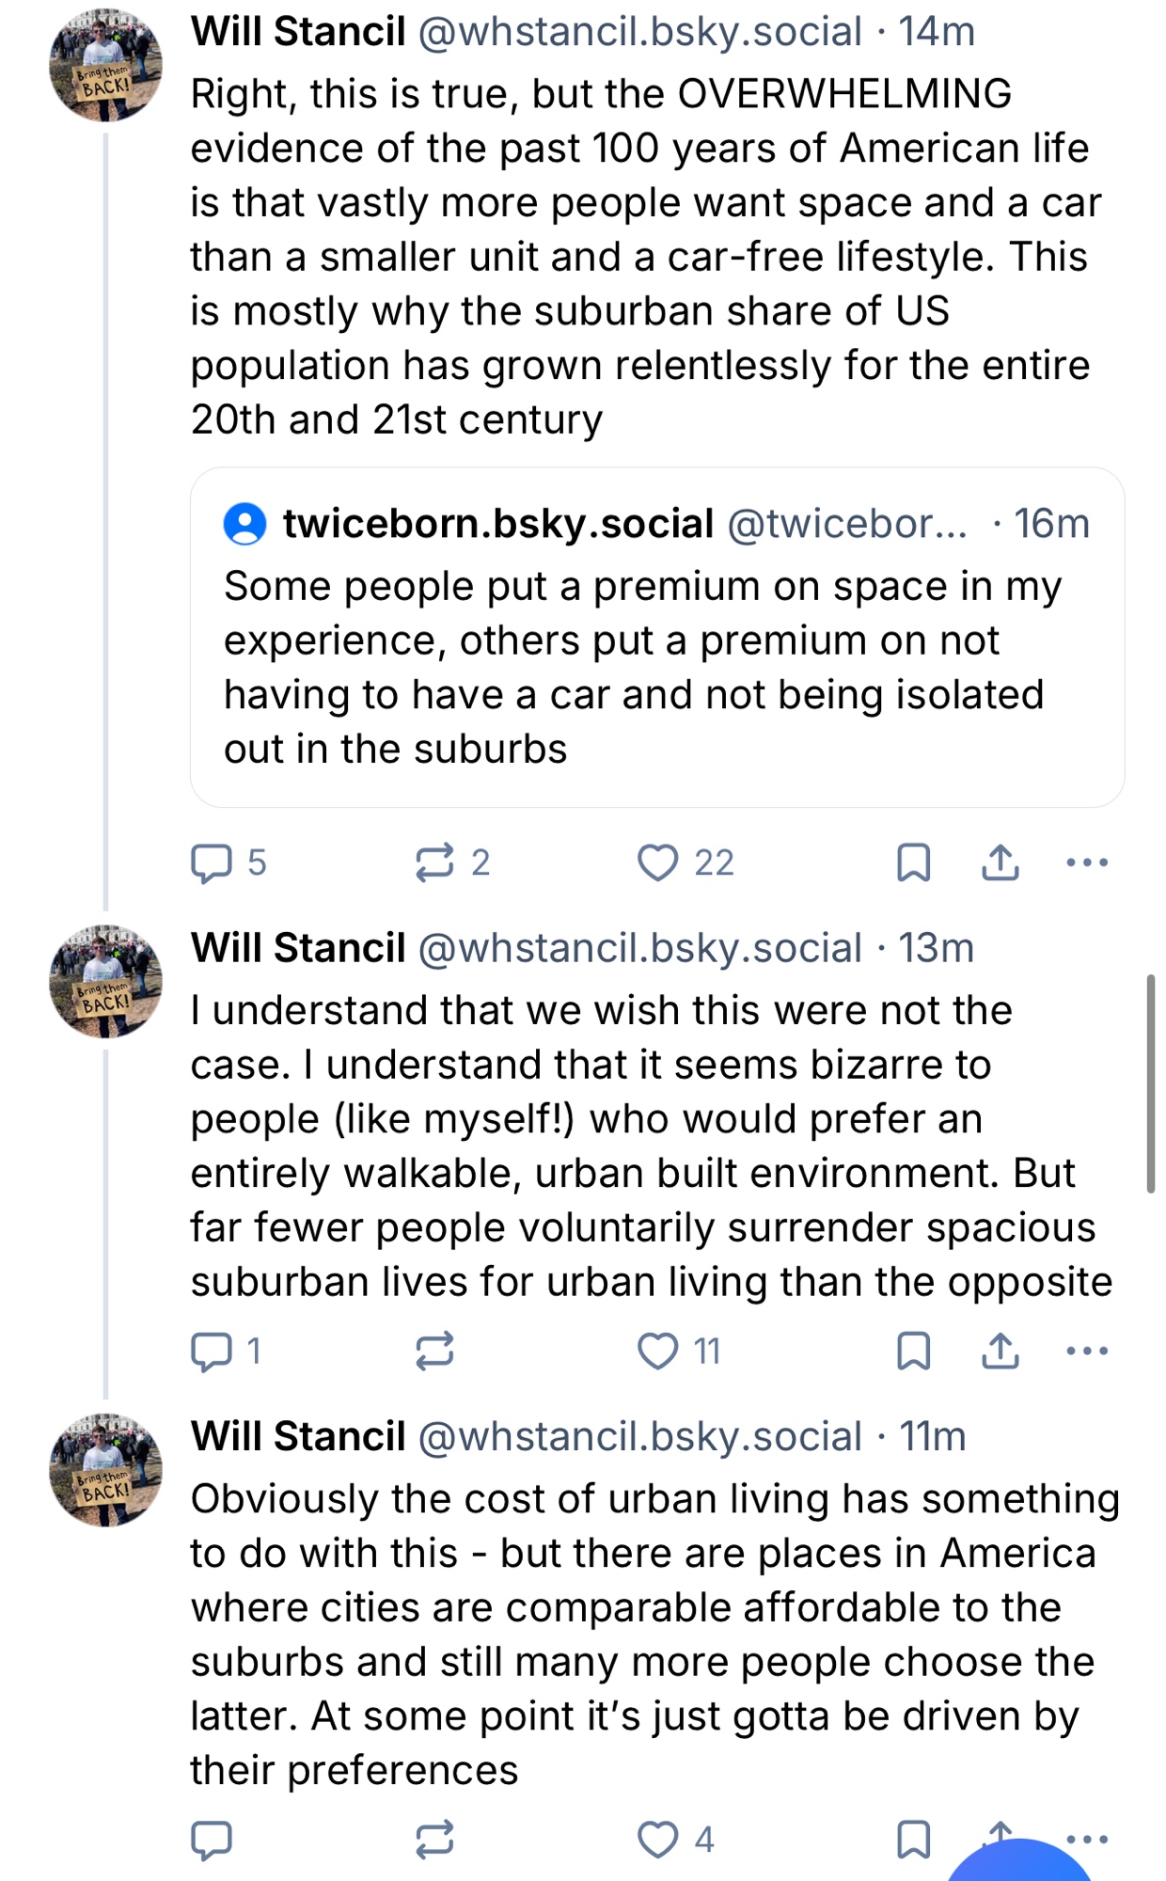Bookmark the 13m post about suburban lives
Screen dimensions: 1166x1881
point(913,1351)
